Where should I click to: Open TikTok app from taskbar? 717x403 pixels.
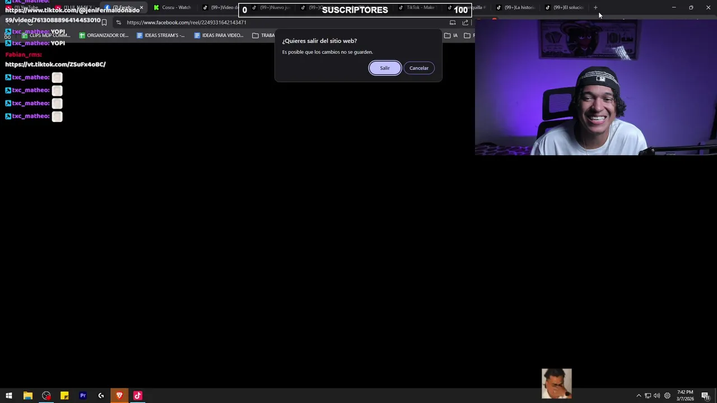click(x=138, y=396)
